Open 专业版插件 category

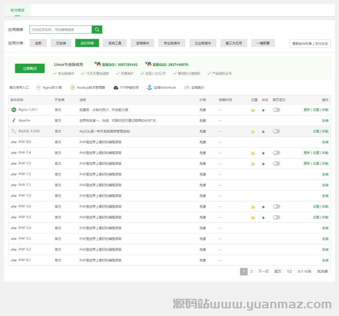click(172, 43)
